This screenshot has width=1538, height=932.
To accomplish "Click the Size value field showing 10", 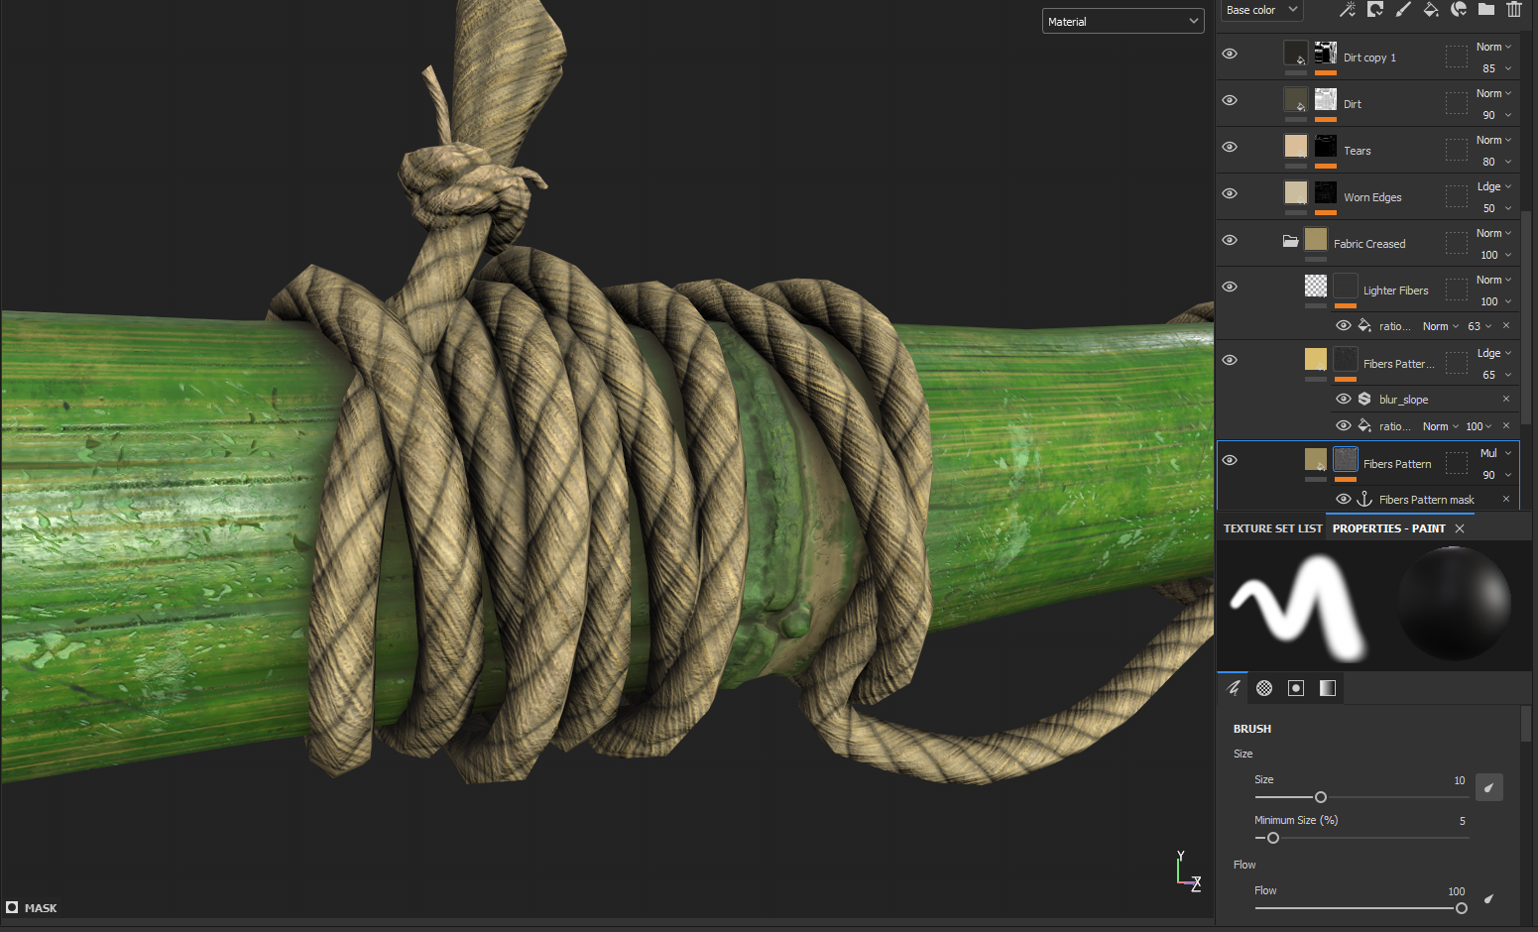I will click(1459, 780).
